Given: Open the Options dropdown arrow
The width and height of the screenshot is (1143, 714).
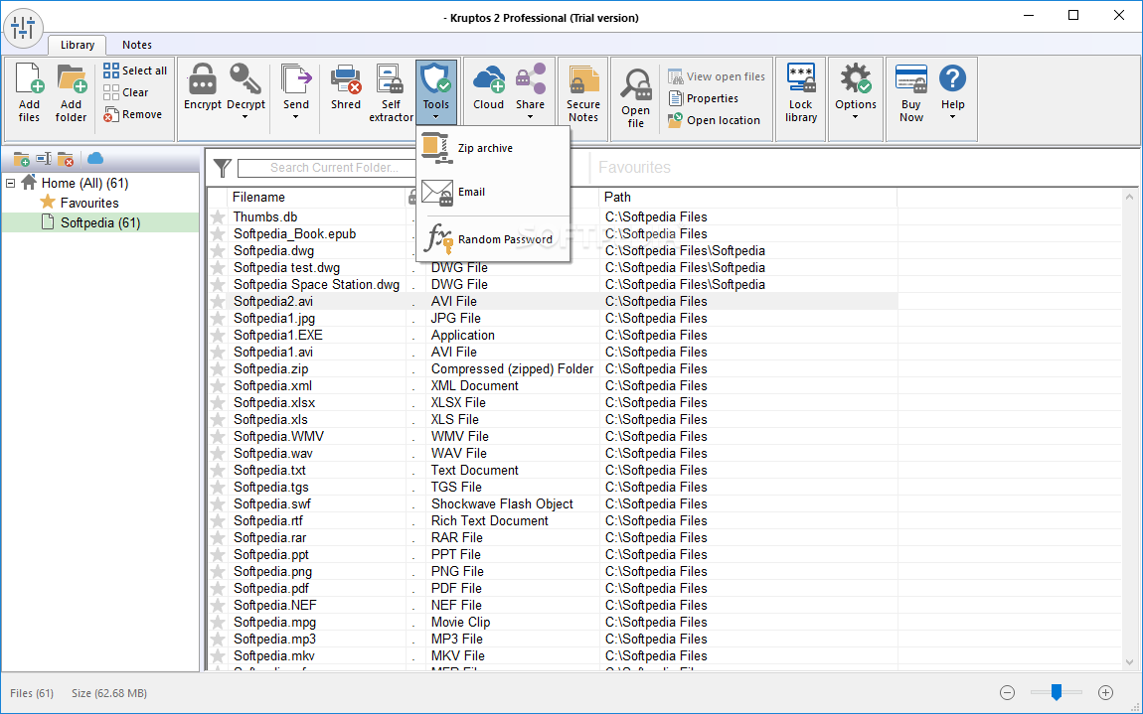Looking at the screenshot, I should coord(855,117).
